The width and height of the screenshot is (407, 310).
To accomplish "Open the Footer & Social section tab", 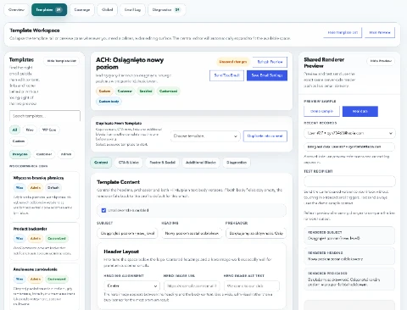I will point(162,163).
